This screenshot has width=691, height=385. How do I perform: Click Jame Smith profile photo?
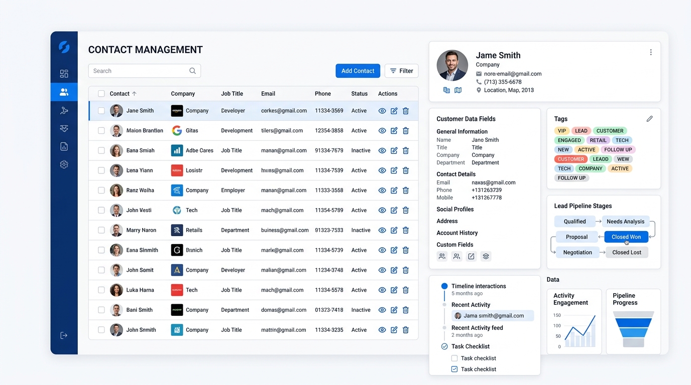click(x=452, y=66)
